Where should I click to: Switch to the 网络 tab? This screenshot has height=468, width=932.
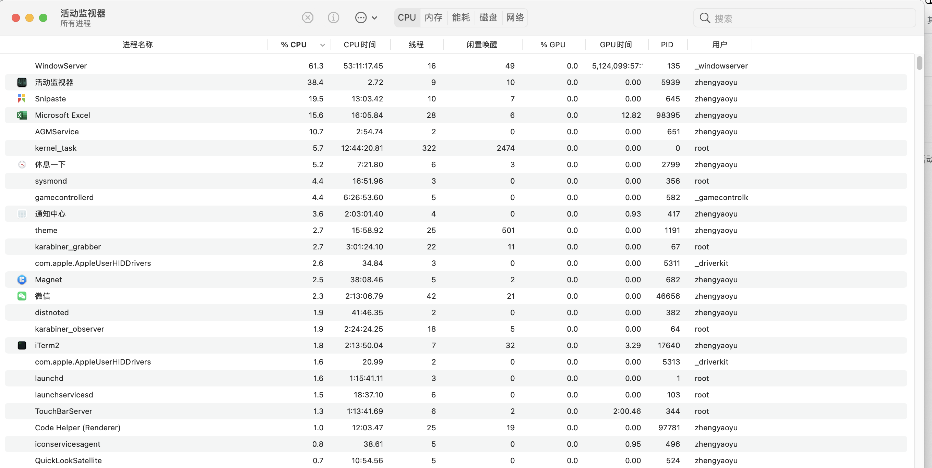point(515,17)
